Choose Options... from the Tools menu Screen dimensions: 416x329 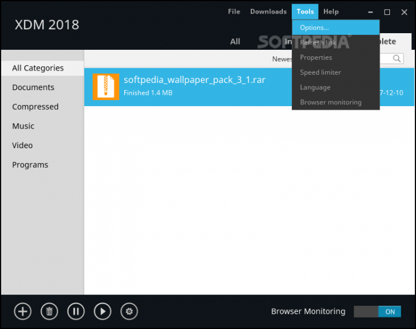click(x=336, y=27)
